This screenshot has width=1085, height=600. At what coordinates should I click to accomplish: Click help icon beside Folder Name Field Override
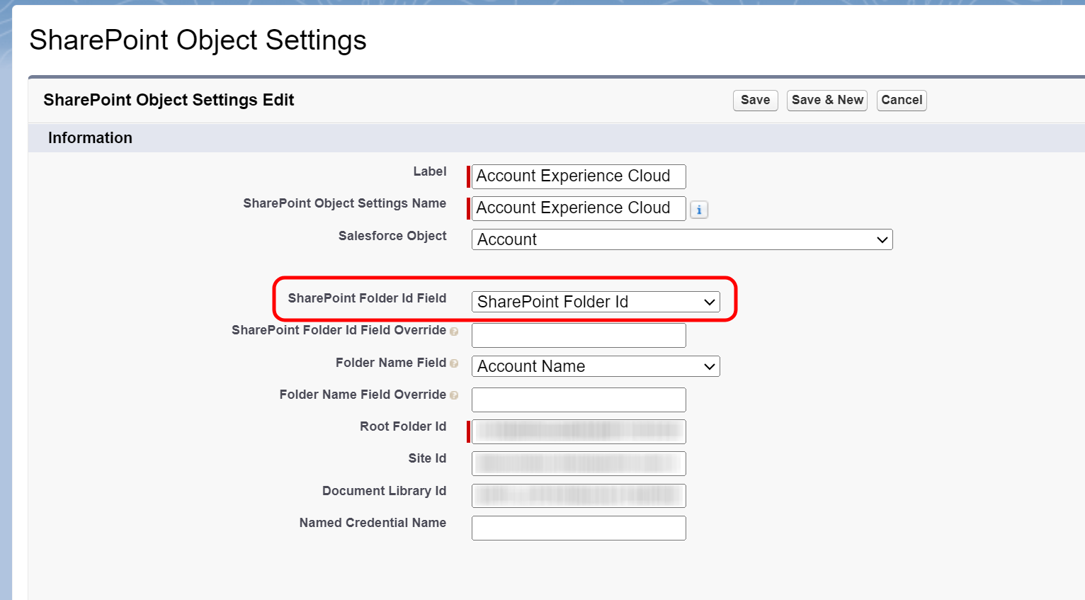454,395
